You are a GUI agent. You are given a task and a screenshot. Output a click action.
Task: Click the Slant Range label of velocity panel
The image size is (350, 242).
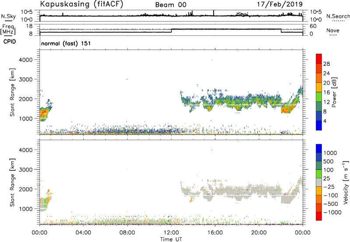tap(12, 183)
